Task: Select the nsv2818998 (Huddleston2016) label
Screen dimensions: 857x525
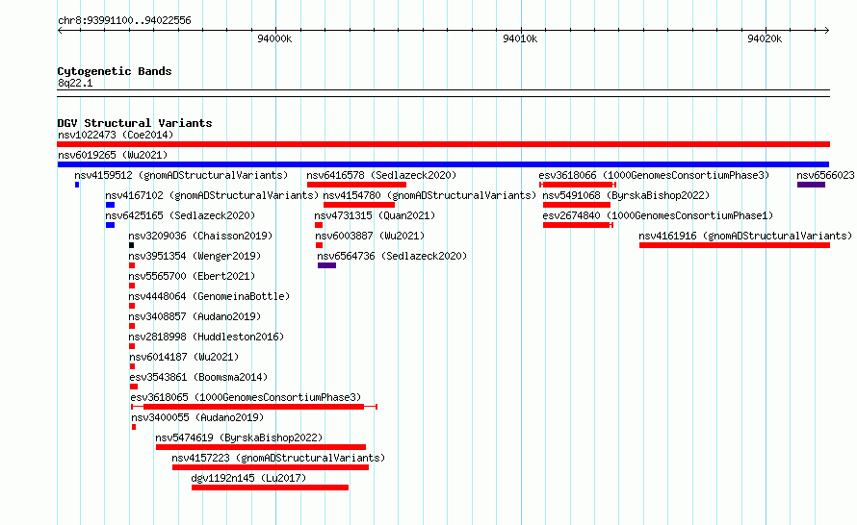Action: coord(206,337)
